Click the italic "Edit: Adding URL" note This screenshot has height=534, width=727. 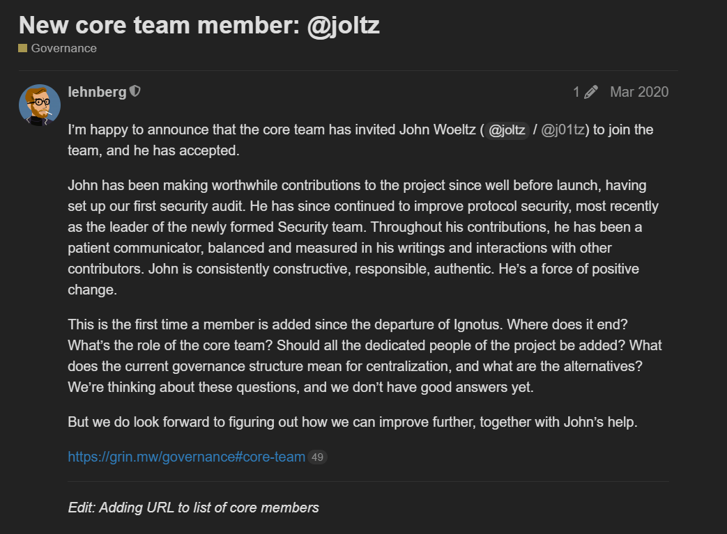click(x=193, y=508)
